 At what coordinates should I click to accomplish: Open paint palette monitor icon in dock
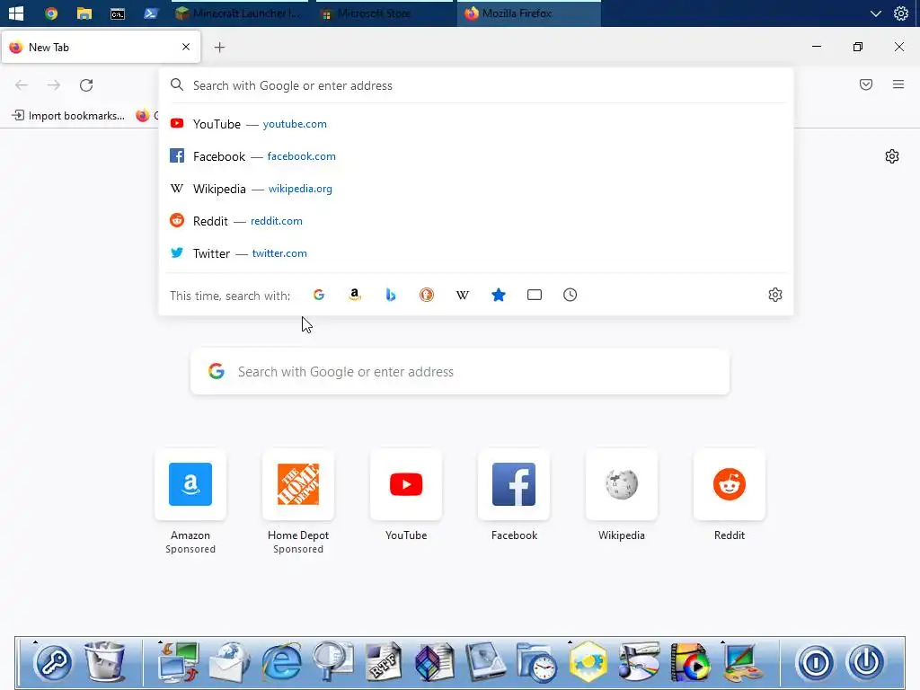point(742,662)
